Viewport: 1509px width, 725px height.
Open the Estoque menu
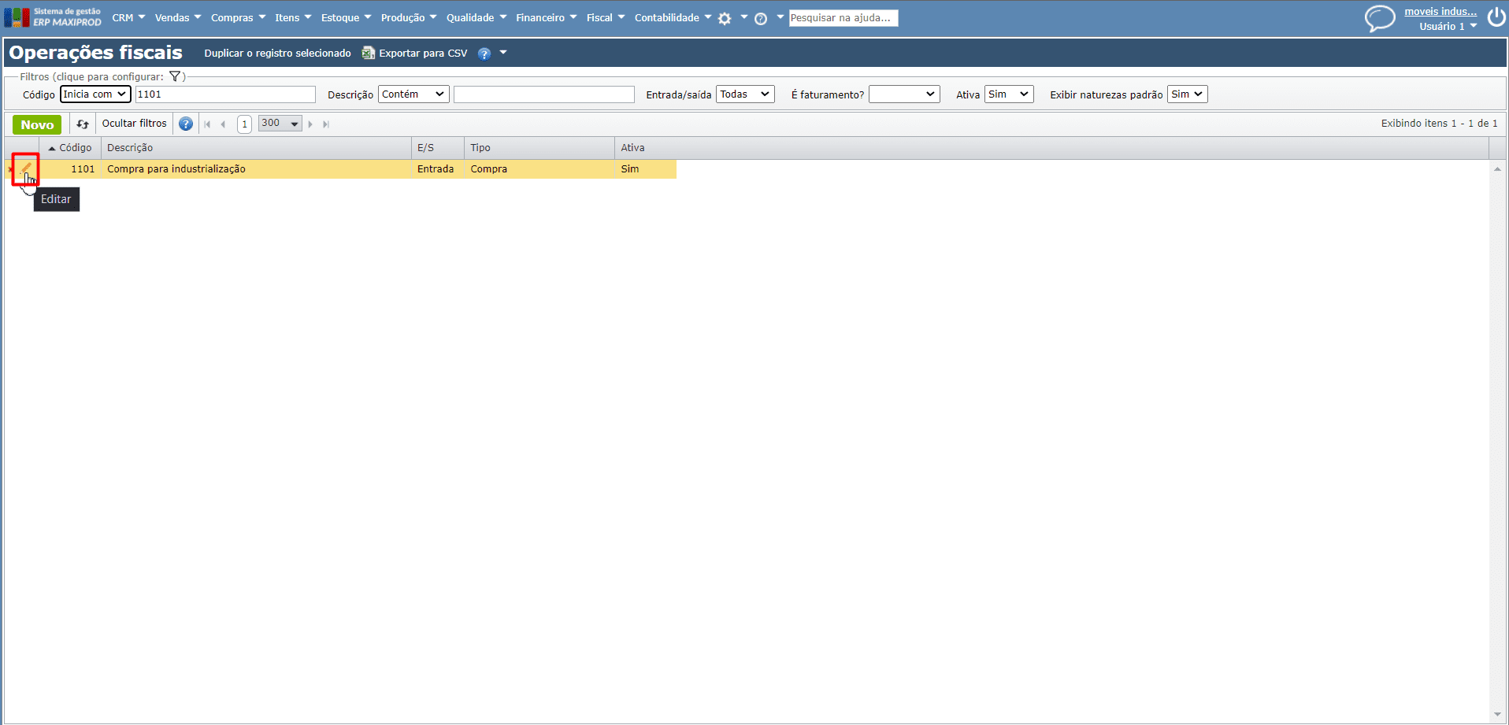click(346, 17)
